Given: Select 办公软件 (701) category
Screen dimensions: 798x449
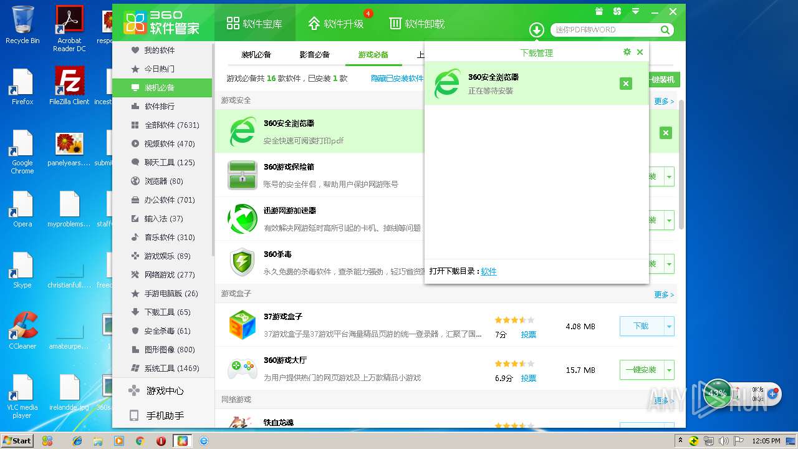Looking at the screenshot, I should tap(162, 200).
